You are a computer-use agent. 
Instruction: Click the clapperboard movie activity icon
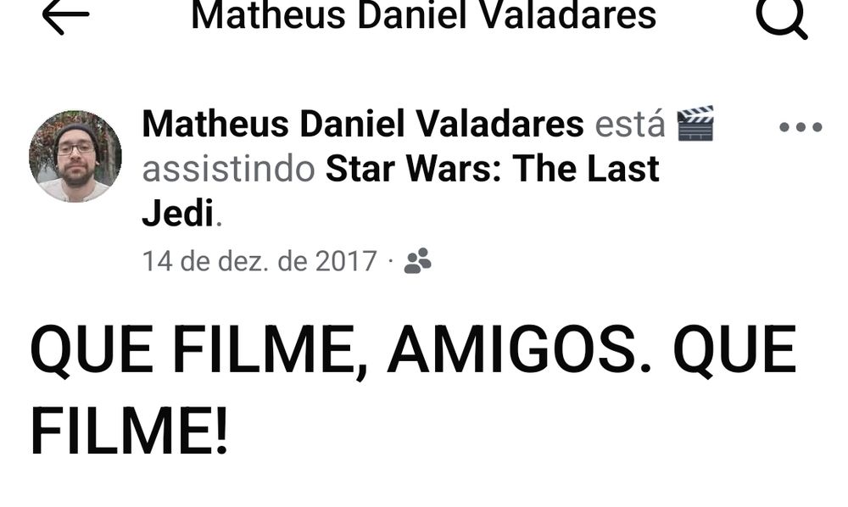point(696,123)
